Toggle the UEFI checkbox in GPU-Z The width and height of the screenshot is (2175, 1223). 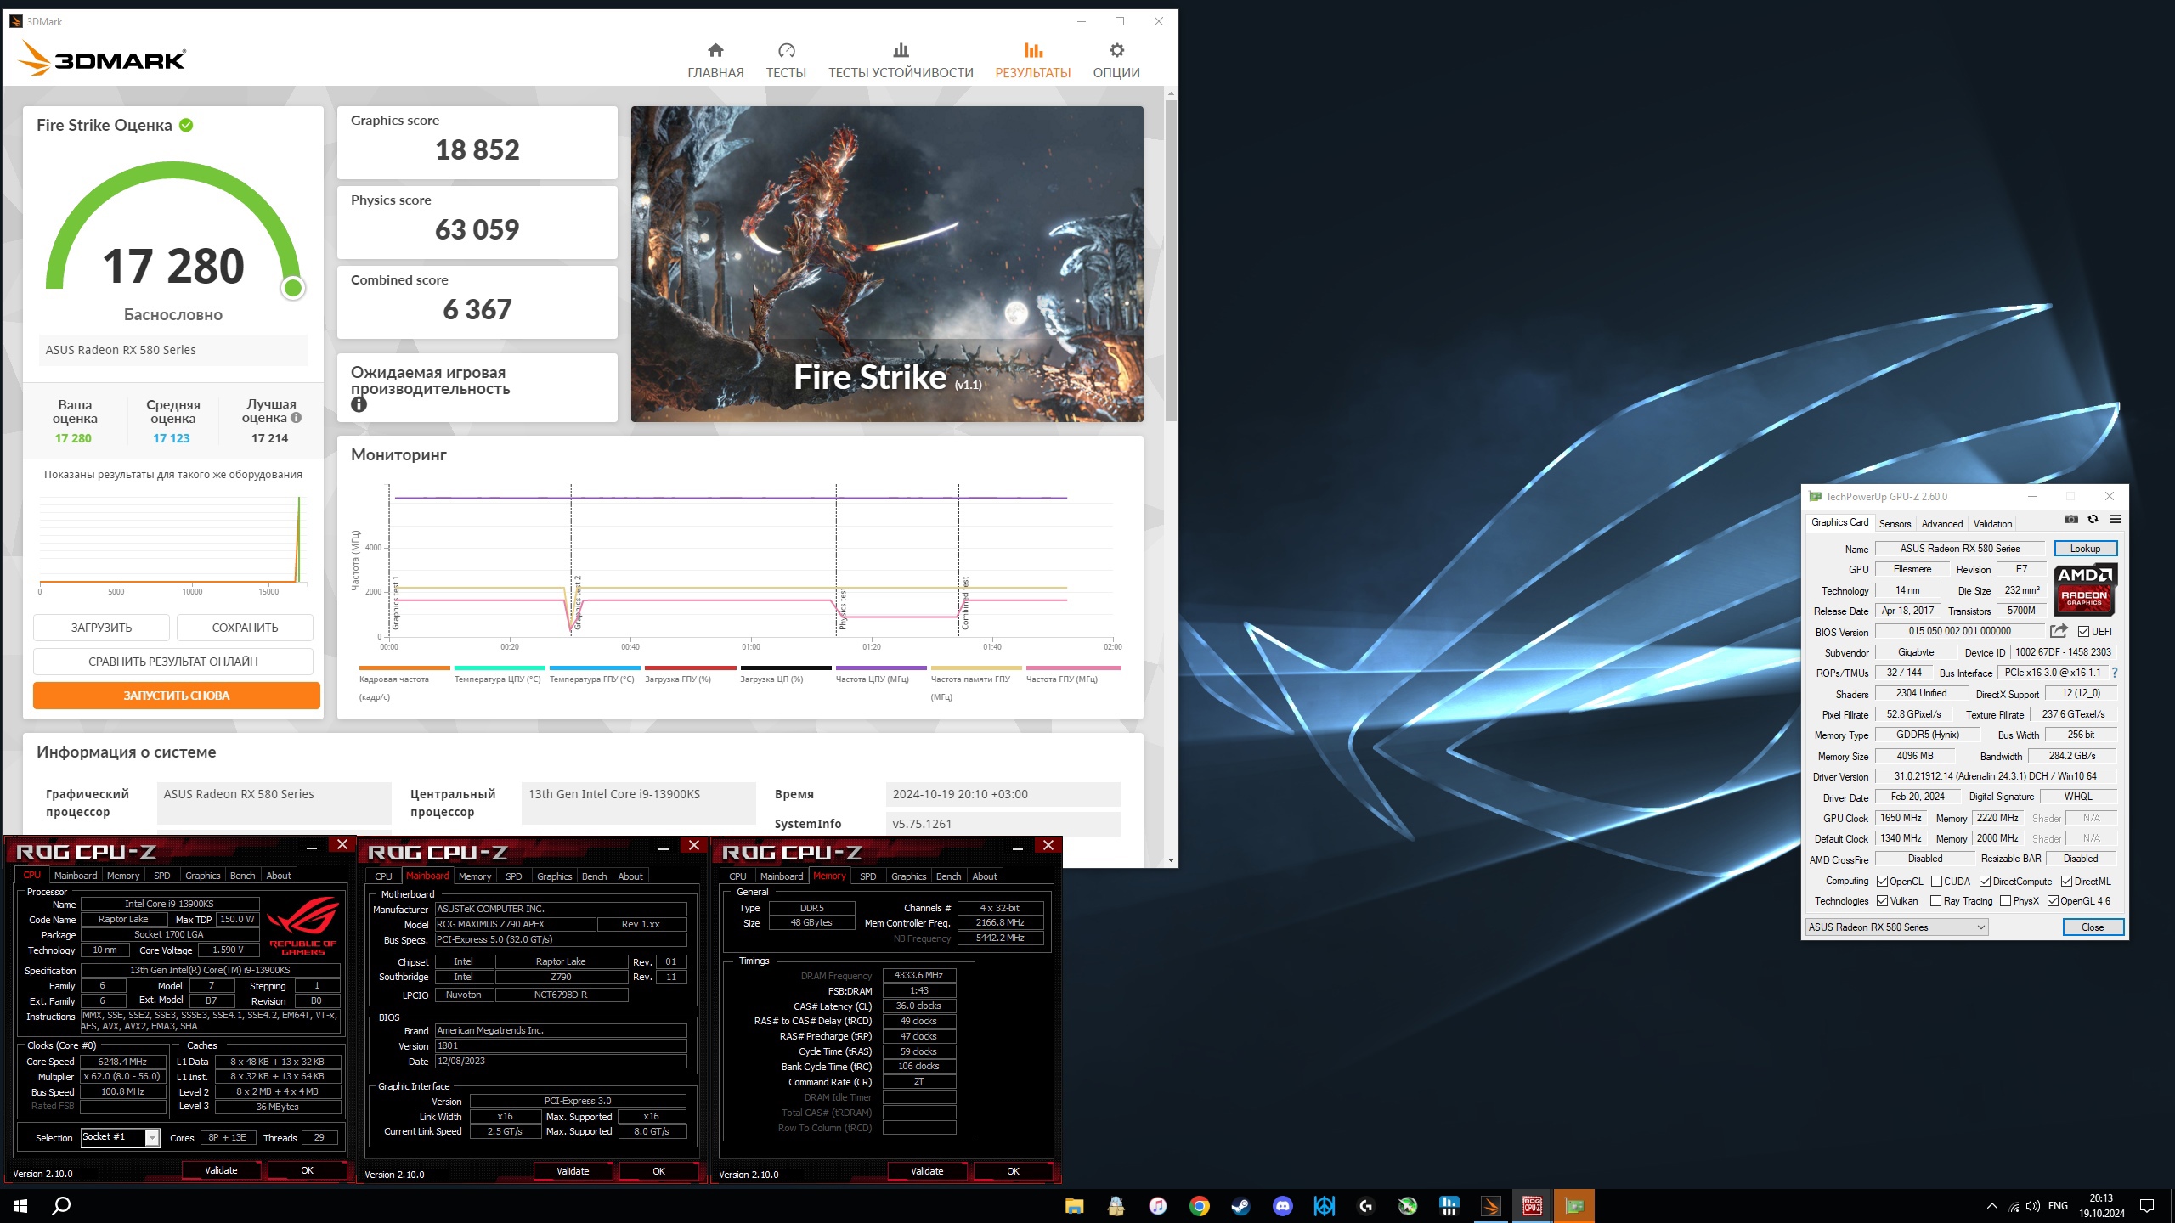pyautogui.click(x=2083, y=632)
